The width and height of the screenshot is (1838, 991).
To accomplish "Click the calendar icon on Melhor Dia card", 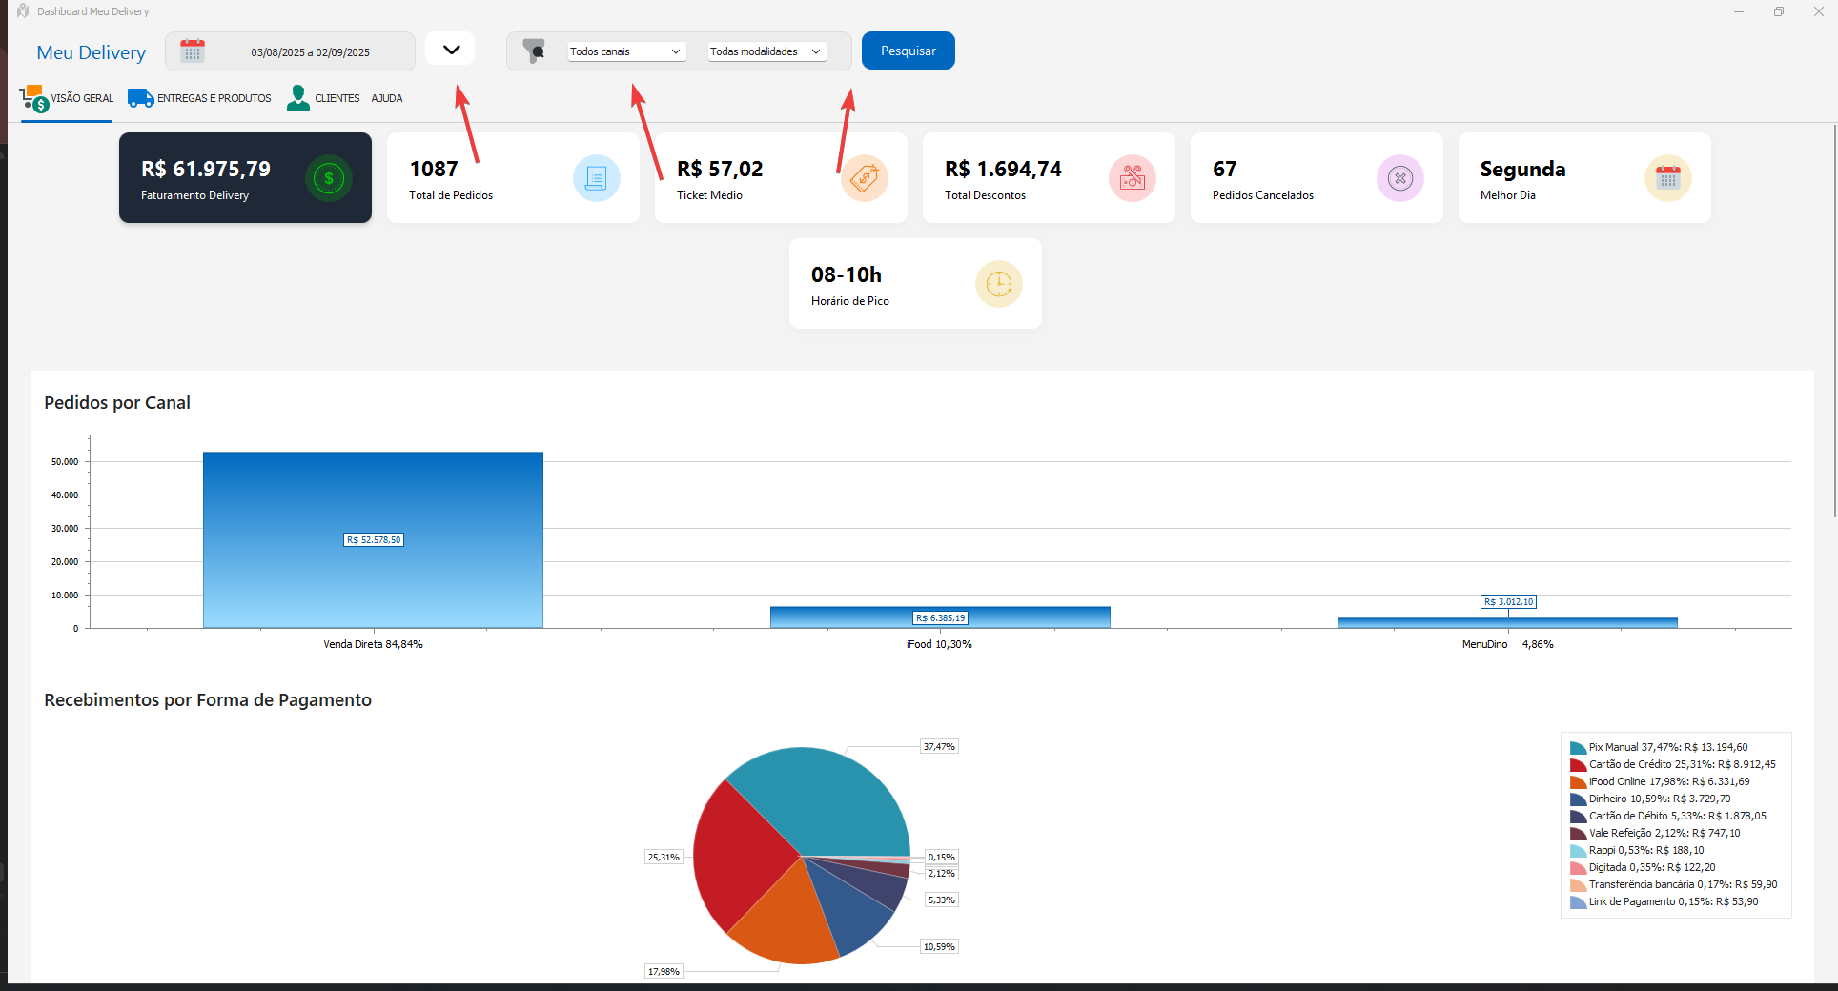I will [1667, 178].
